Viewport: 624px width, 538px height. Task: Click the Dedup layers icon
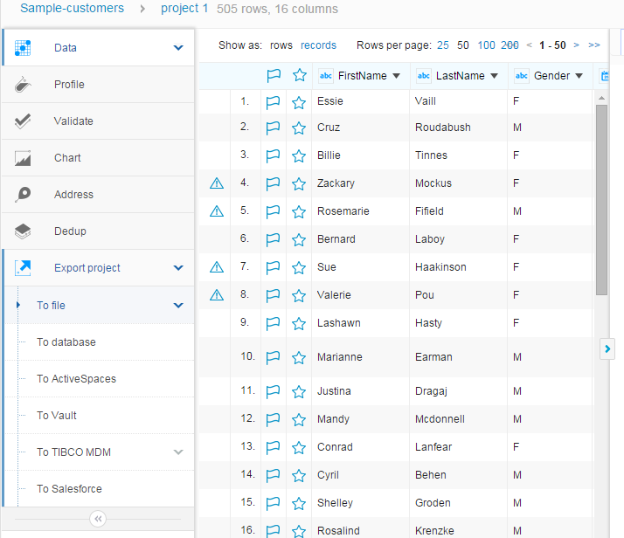[x=24, y=231]
